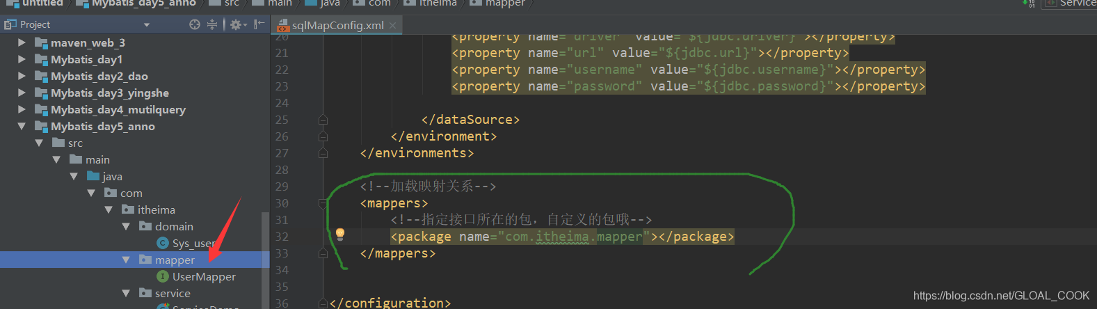Switch to the sqlMapConfig.xml editor tab
1097x309 pixels.
click(337, 25)
